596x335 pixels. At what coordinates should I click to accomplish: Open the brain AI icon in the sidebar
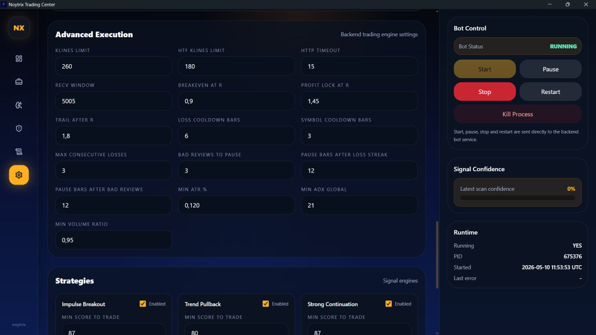(x=19, y=105)
